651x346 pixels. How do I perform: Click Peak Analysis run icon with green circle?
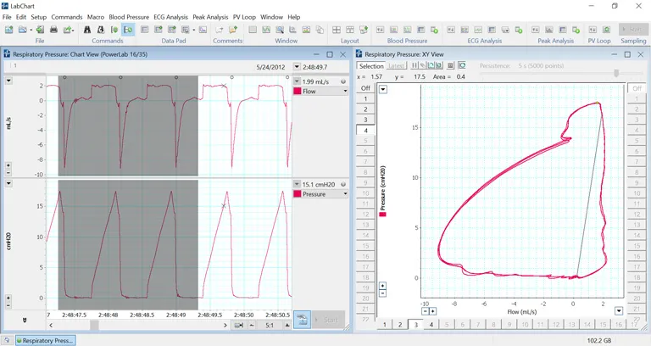(x=576, y=30)
